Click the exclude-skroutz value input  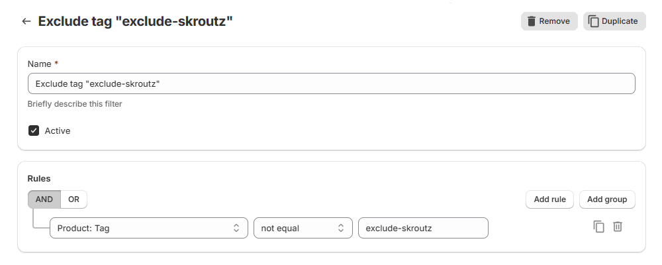[x=423, y=228]
